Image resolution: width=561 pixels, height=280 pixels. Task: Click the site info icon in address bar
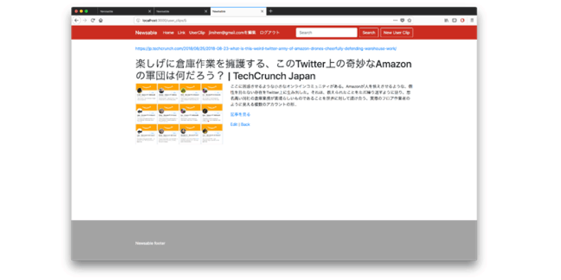tap(138, 21)
